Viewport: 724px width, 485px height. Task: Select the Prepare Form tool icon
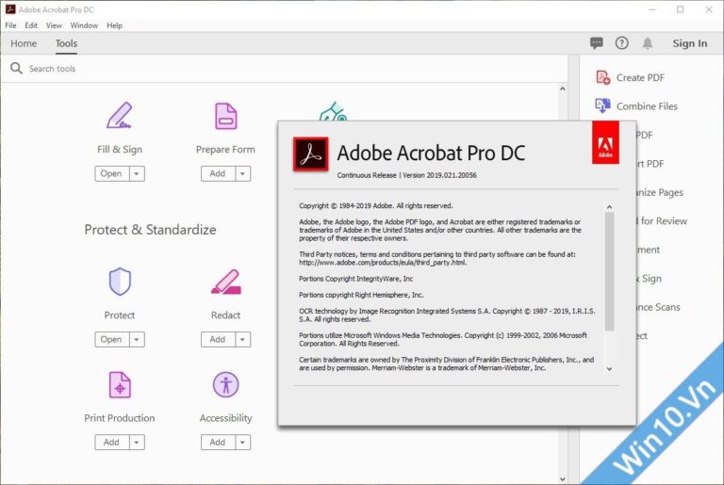[226, 116]
